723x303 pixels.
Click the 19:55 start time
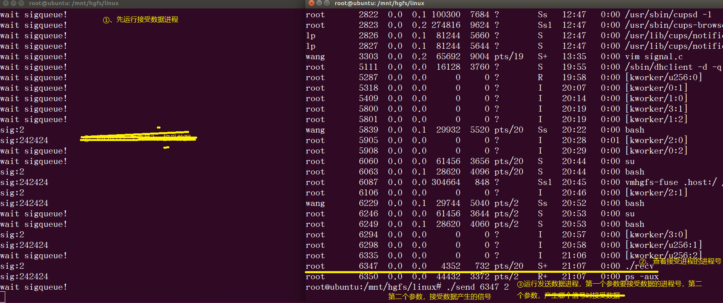point(574,67)
